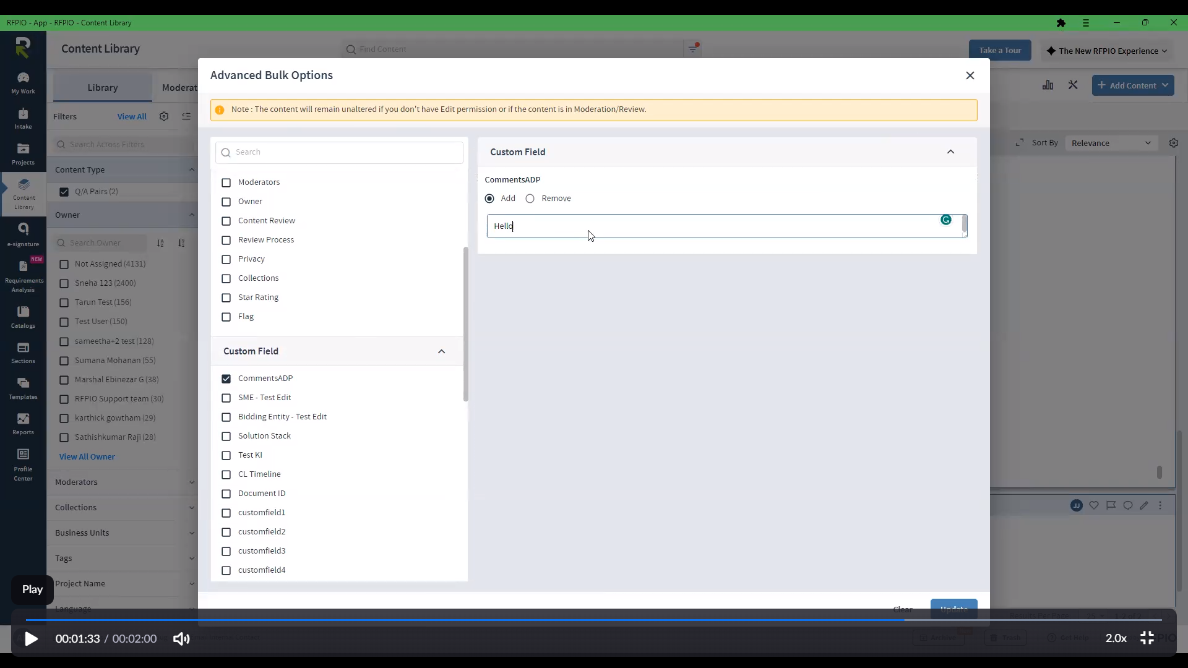Open Catalogs in sidebar
The image size is (1188, 668).
coord(23,317)
